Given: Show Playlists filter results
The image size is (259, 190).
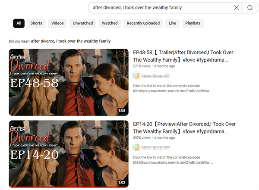Looking at the screenshot, I should click(193, 23).
